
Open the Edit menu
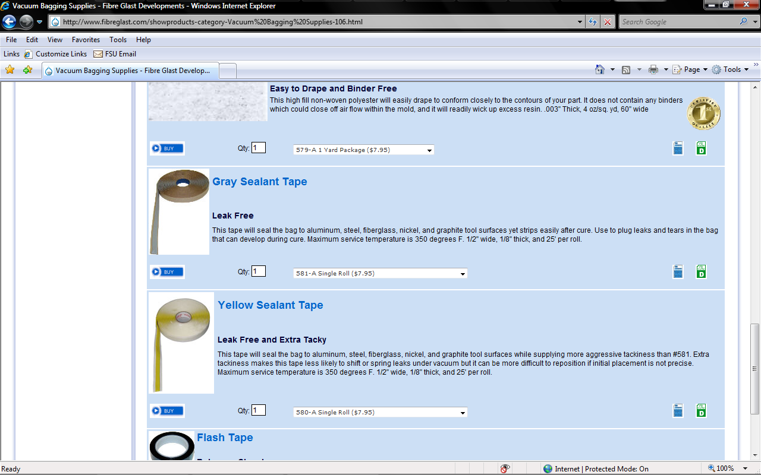32,40
